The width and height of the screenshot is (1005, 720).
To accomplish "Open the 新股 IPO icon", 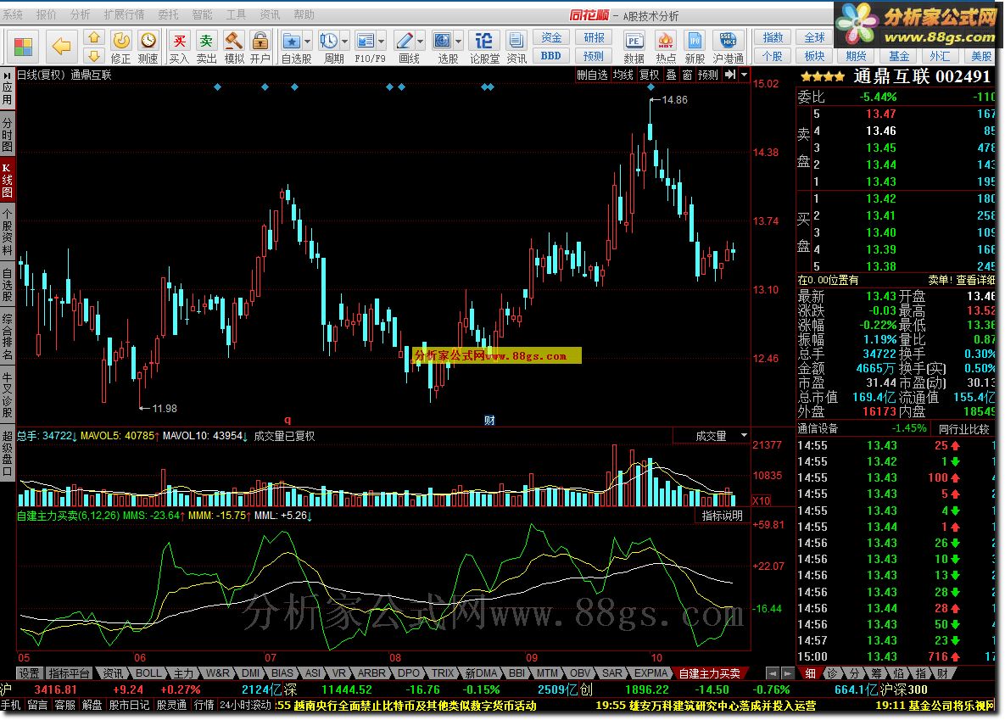I will point(695,47).
